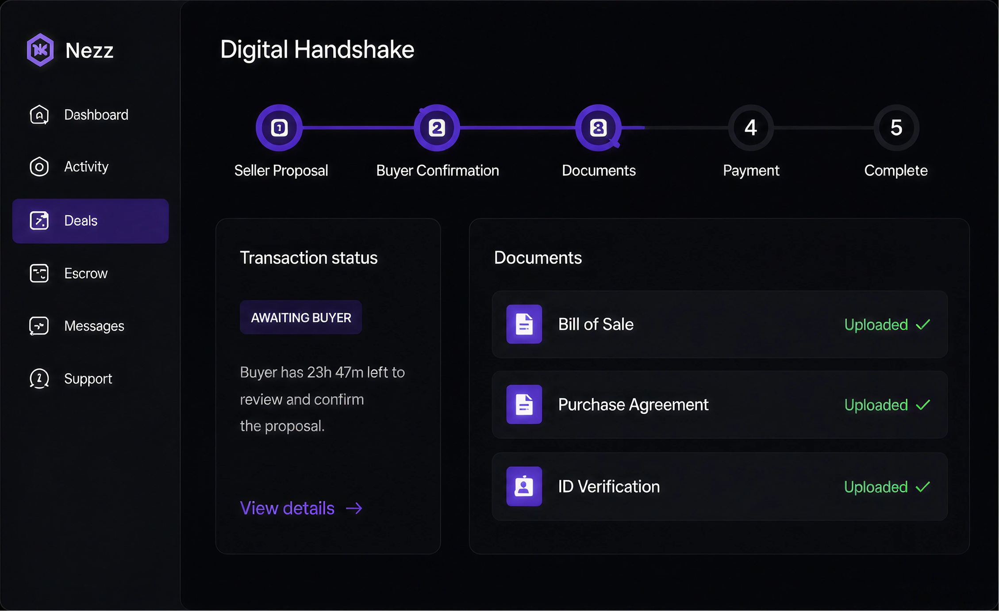Jump to step 5 Complete circle
Screen dimensions: 999x611
(x=896, y=128)
